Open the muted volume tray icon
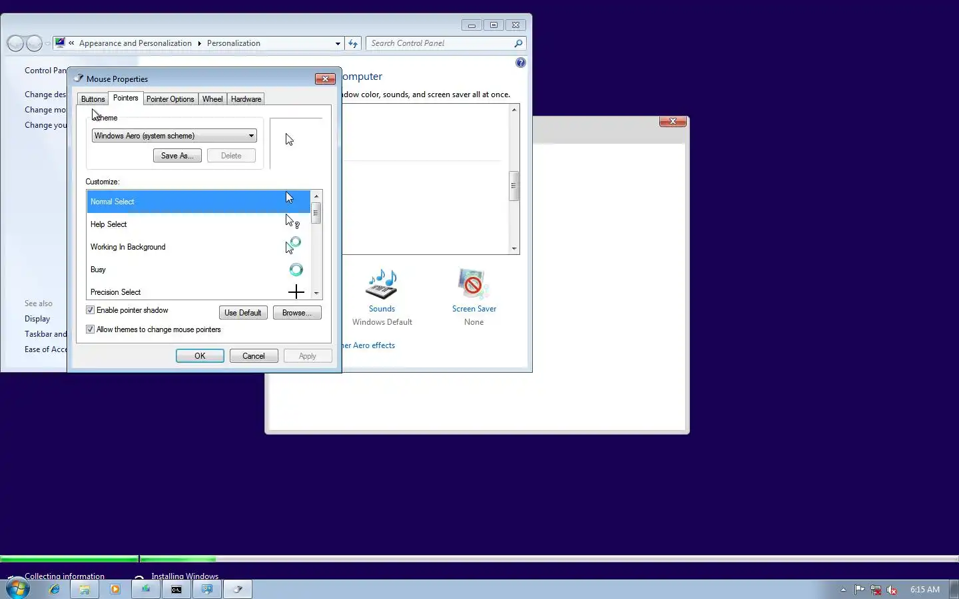Viewport: 959px width, 599px height. pyautogui.click(x=892, y=589)
